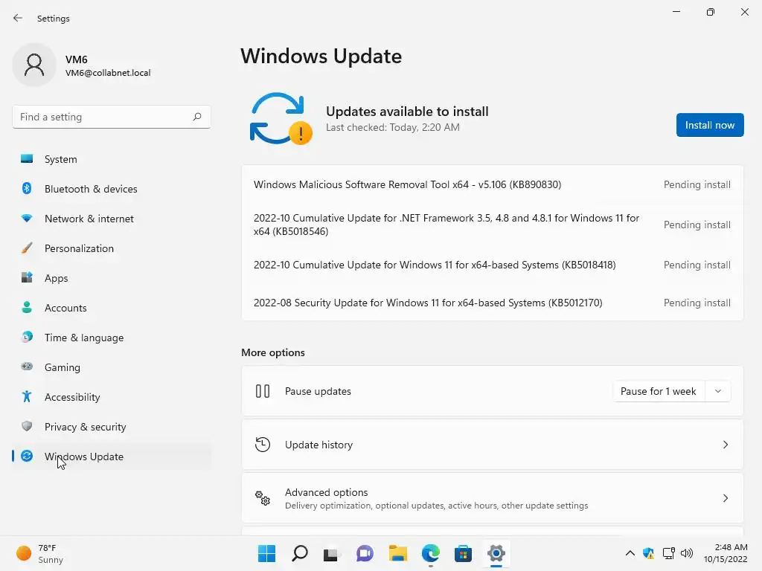The height and width of the screenshot is (571, 762).
Task: Click the Personalization paintbrush icon
Action: pyautogui.click(x=27, y=248)
